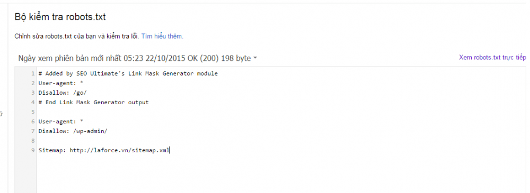Place cursor on empty line 5
Screen dimensions: 530x193
[x=280, y=112]
